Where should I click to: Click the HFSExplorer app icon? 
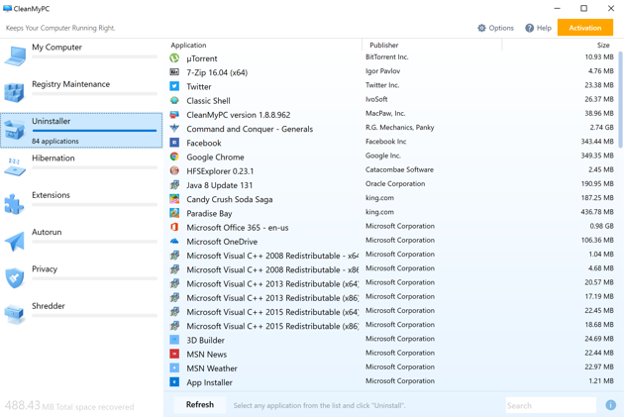pyautogui.click(x=174, y=170)
